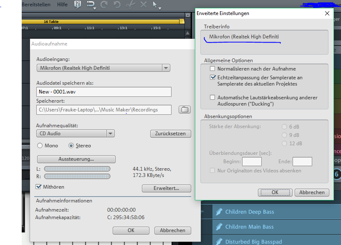This screenshot has width=341, height=245.
Task: Confirm Audioaufnahme dialog with OK
Action: [131, 230]
